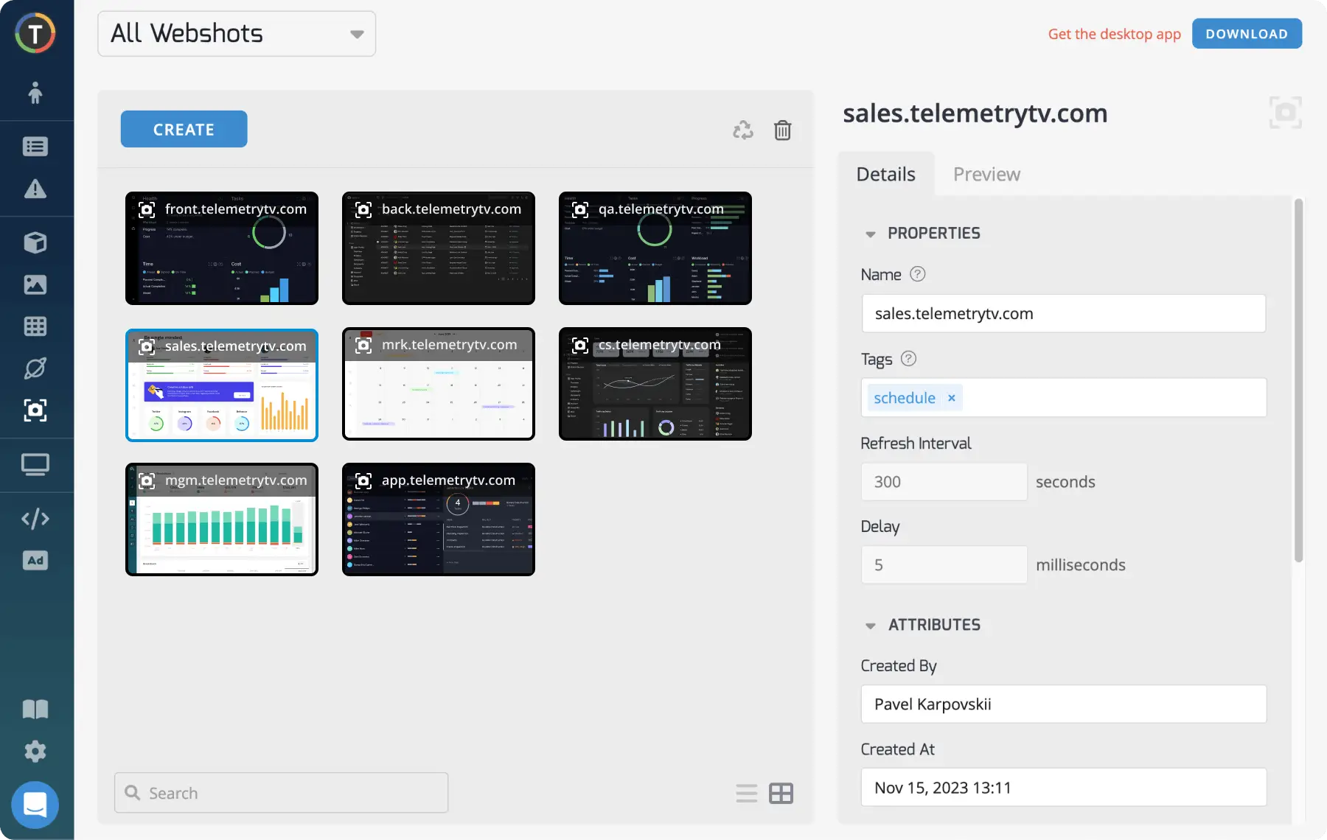Click the DOWNLOAD button

[1246, 34]
